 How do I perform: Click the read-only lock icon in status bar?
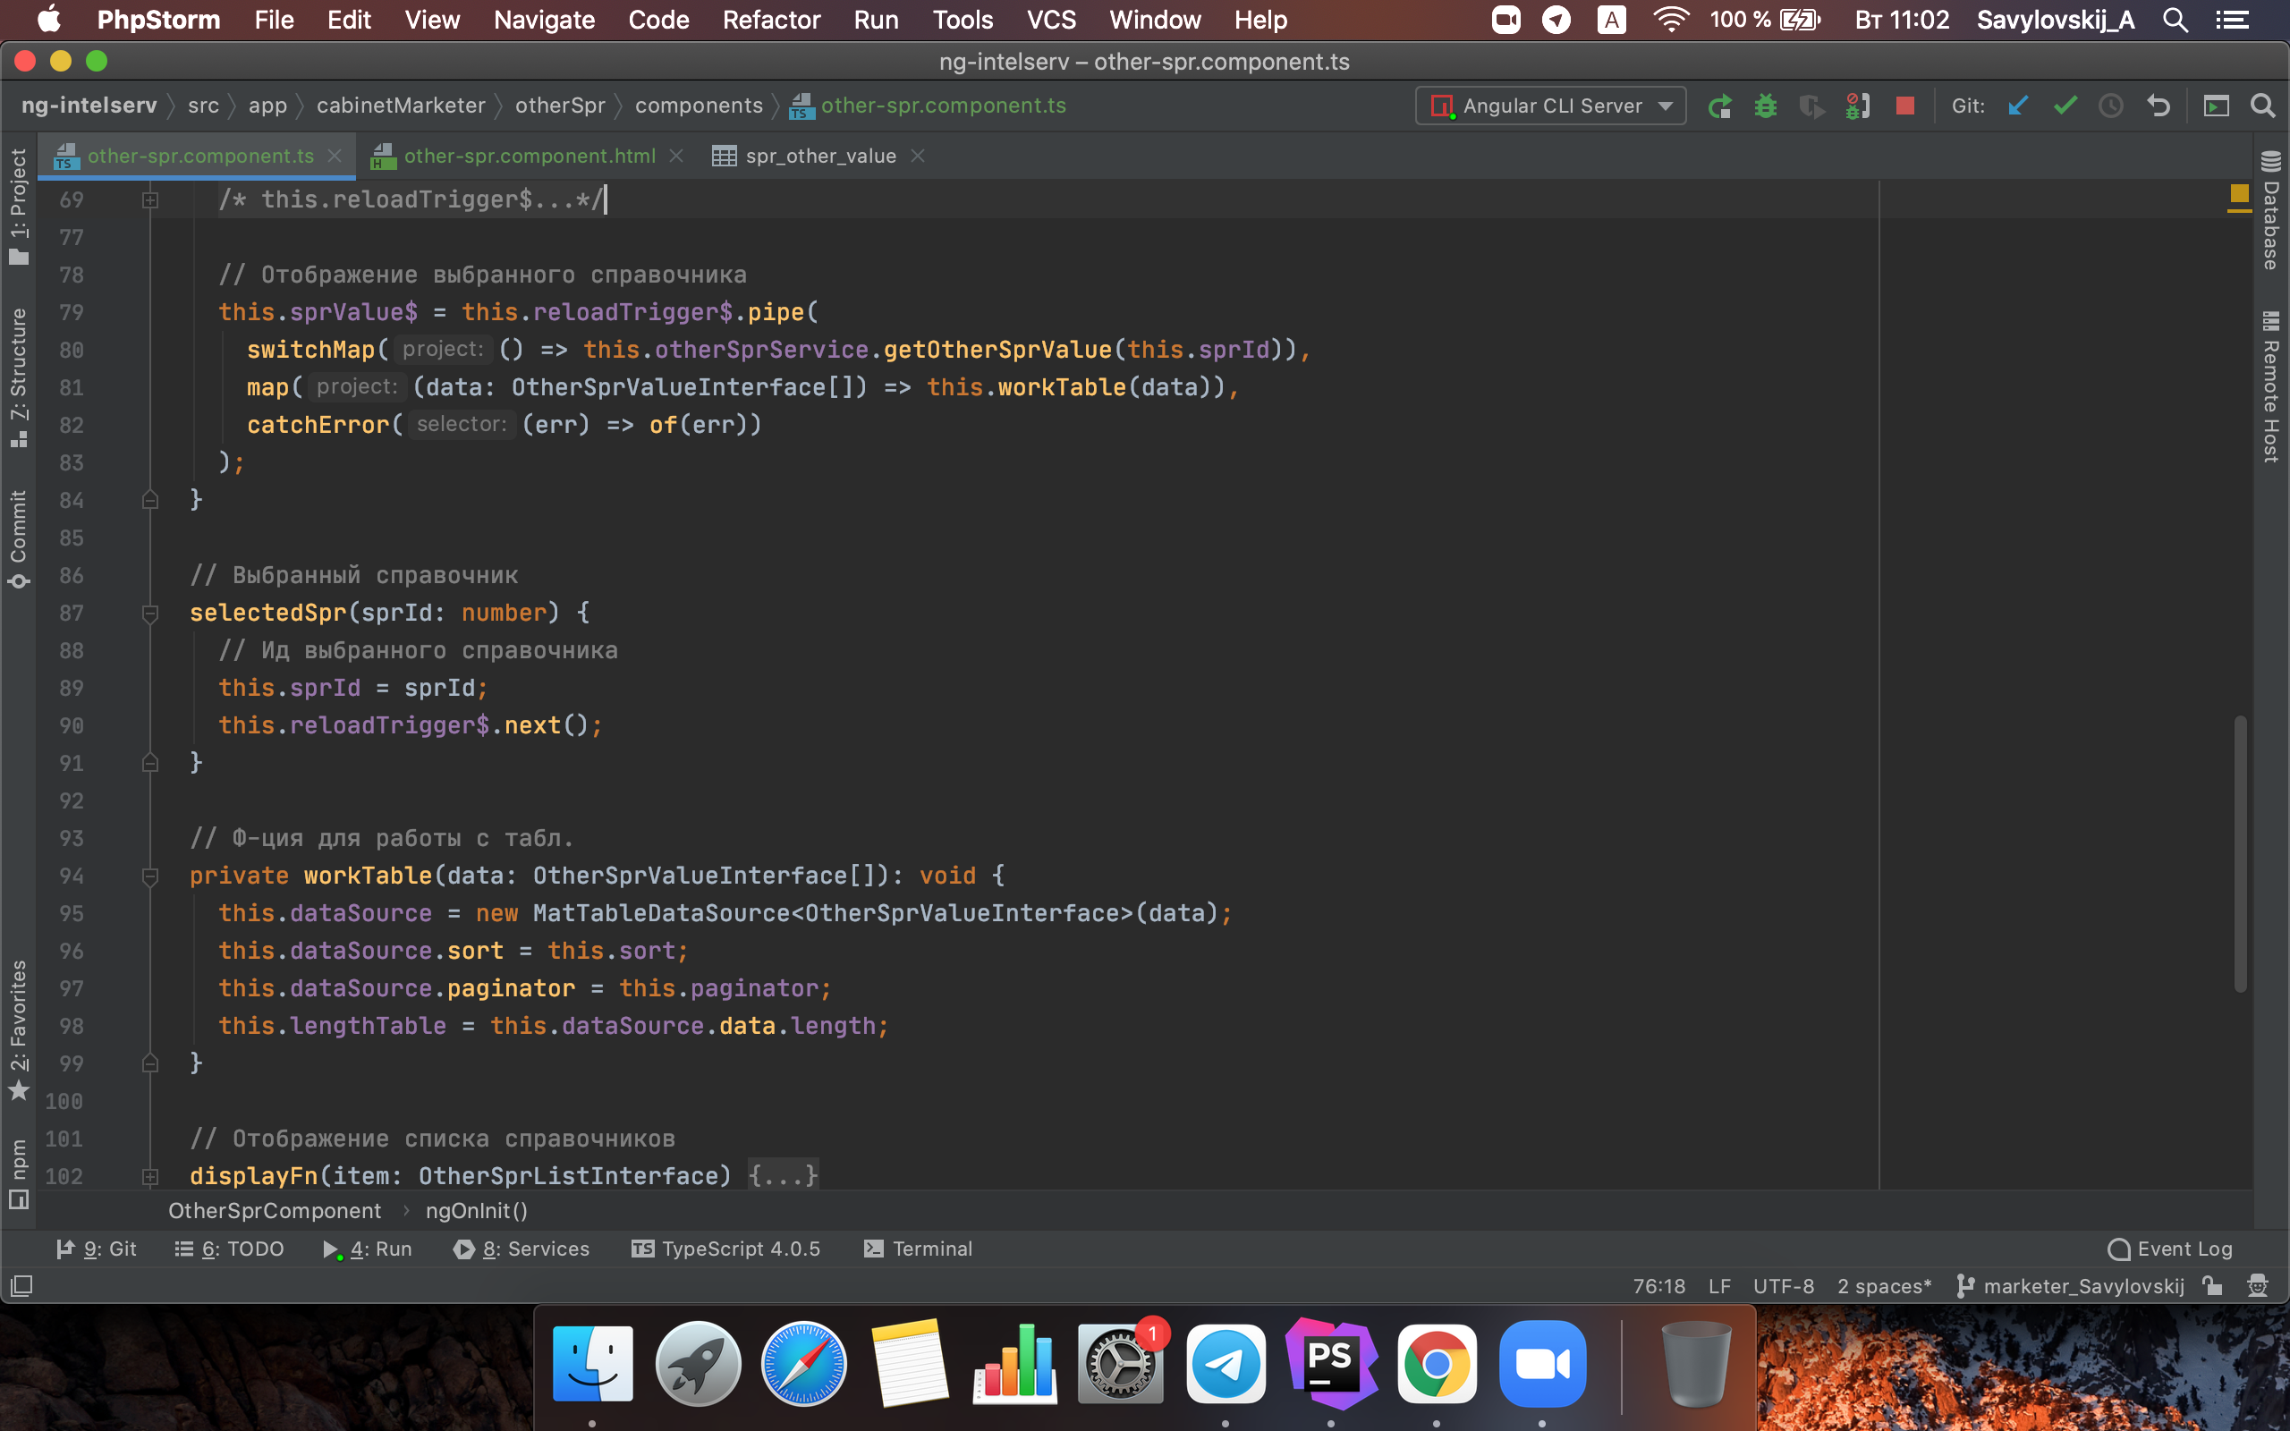pos(2212,1285)
